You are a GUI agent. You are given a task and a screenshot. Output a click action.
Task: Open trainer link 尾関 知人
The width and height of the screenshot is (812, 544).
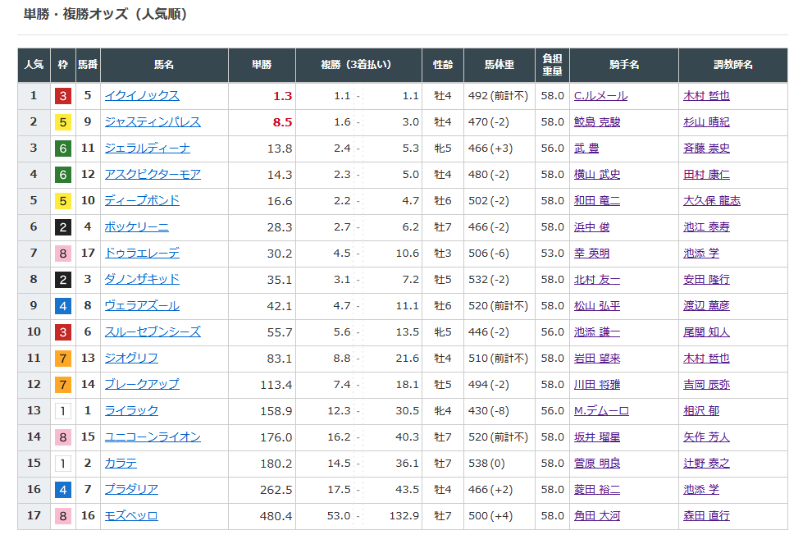[x=706, y=332]
